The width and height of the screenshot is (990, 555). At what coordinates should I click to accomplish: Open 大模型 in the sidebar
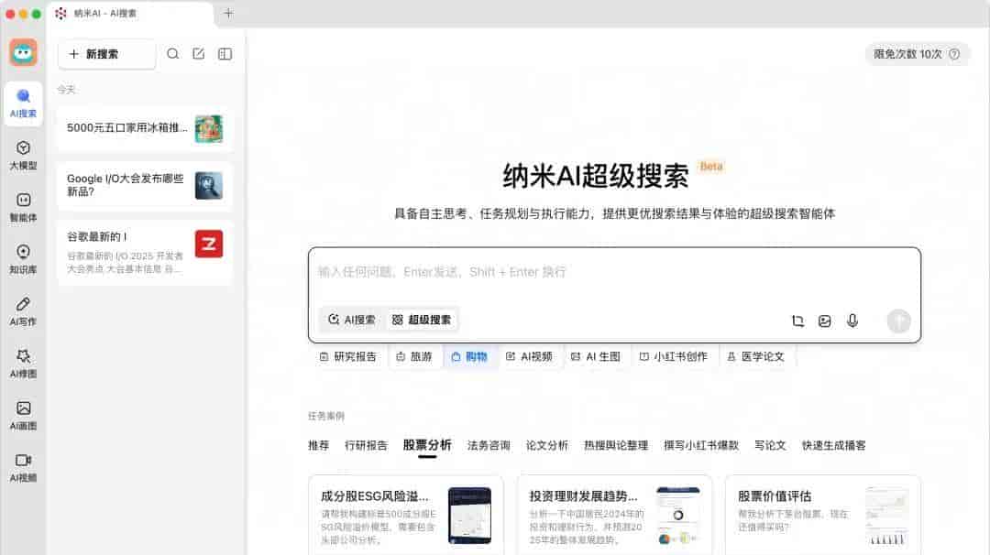(23, 156)
